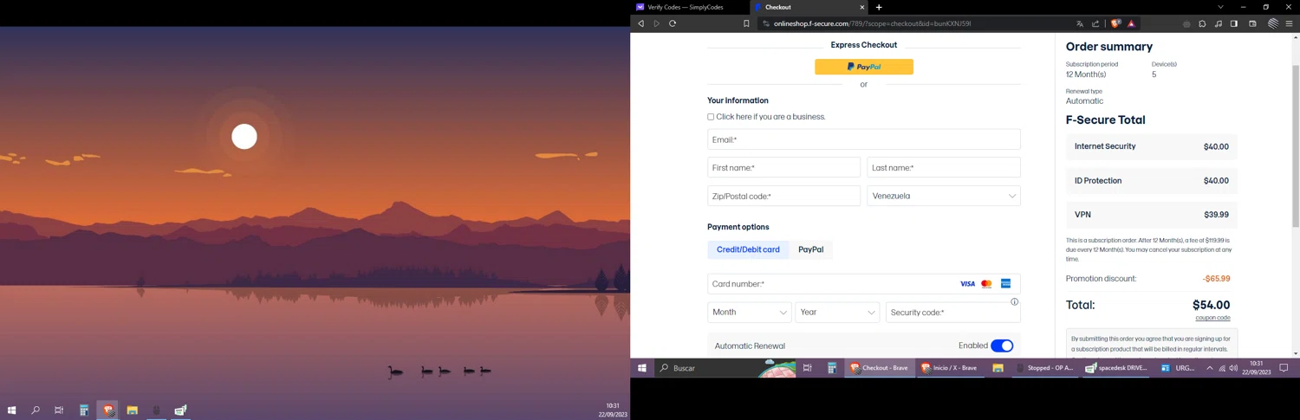Viewport: 1300px width, 420px height.
Task: Open the Brave hamburger menu
Action: 1290,23
